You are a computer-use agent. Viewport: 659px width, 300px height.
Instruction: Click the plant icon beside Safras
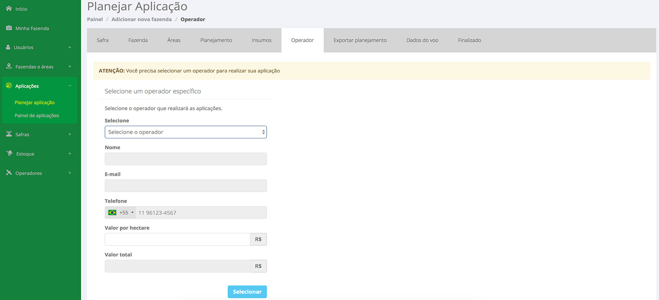click(9, 134)
